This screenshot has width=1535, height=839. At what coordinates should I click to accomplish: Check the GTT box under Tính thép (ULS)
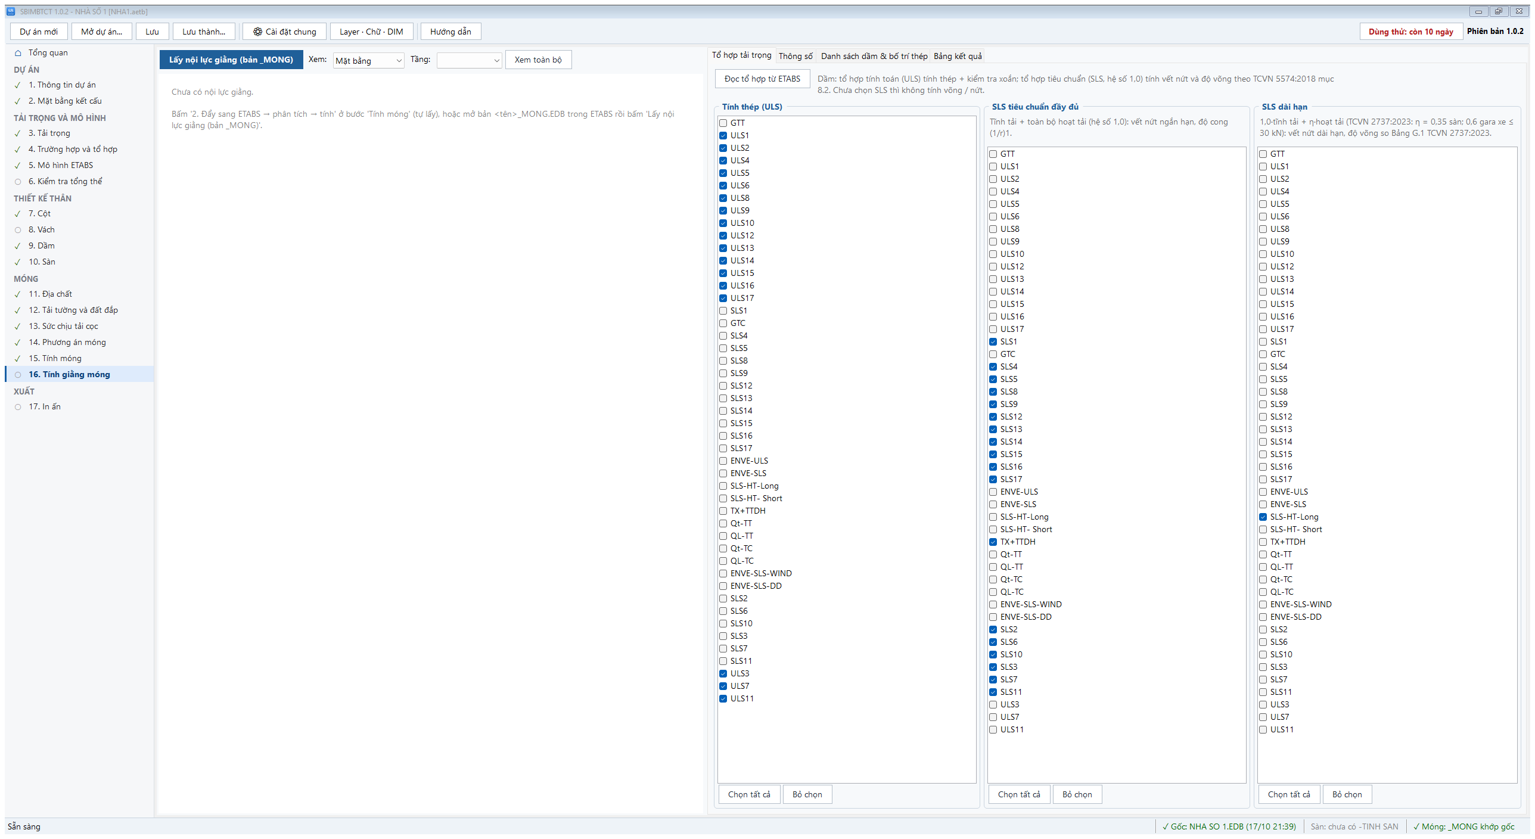tap(723, 123)
